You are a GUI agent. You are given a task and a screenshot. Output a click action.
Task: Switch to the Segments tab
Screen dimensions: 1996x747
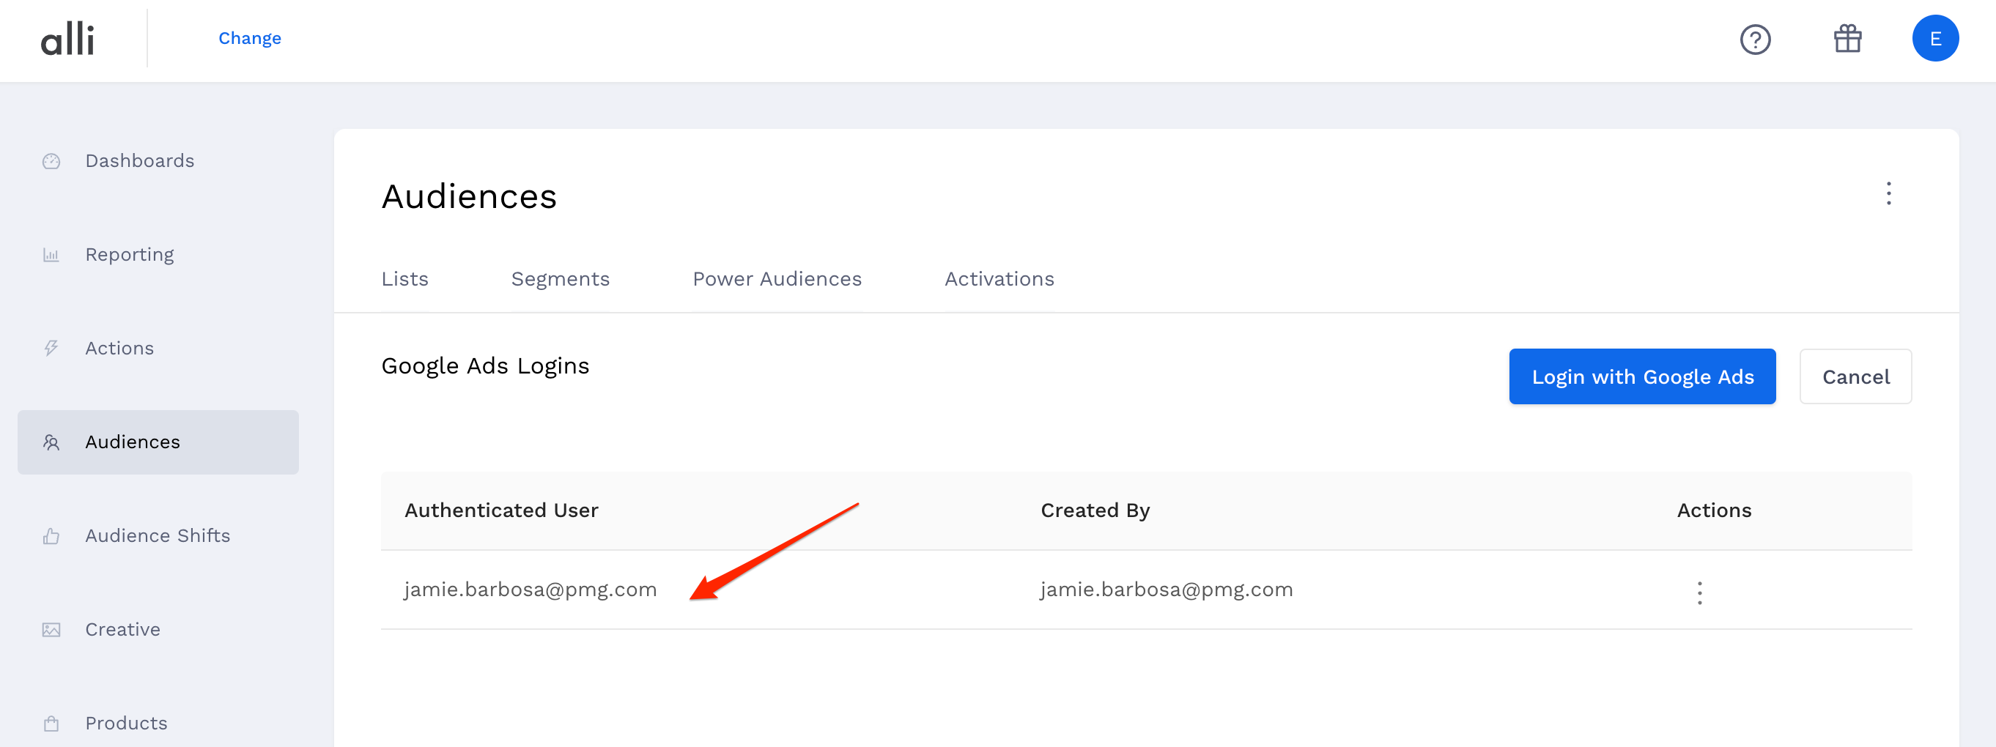point(561,279)
